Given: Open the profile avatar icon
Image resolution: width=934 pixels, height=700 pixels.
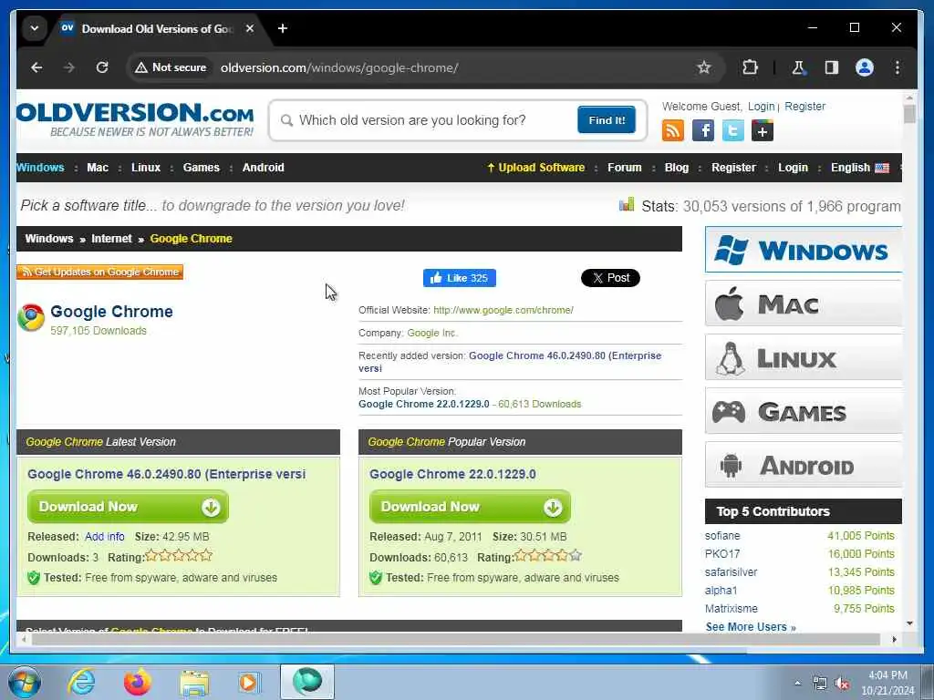Looking at the screenshot, I should pyautogui.click(x=865, y=67).
